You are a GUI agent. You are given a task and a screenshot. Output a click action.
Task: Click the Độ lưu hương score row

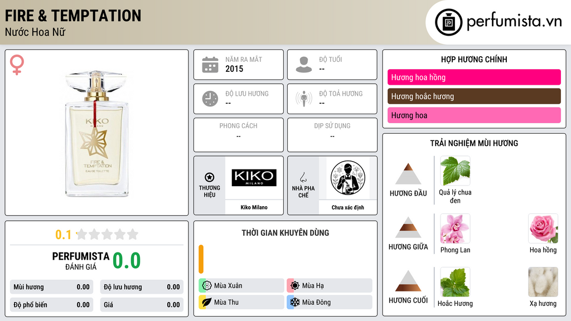142,287
